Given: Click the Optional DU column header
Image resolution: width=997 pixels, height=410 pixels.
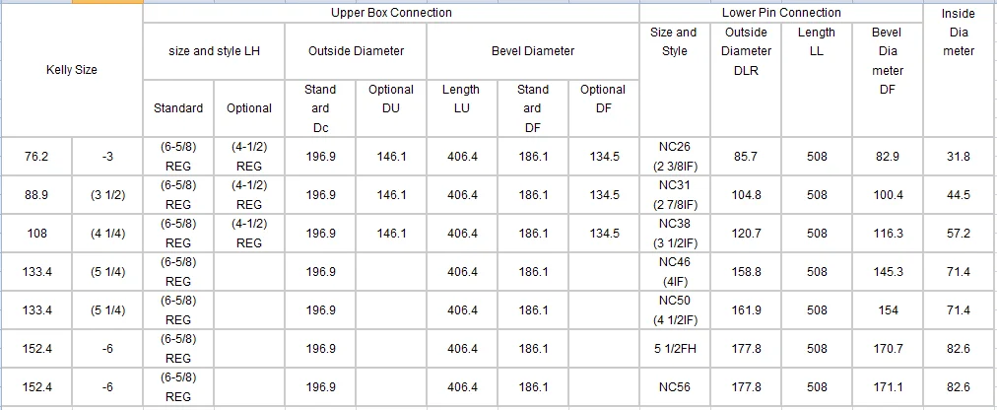Looking at the screenshot, I should coord(391,107).
